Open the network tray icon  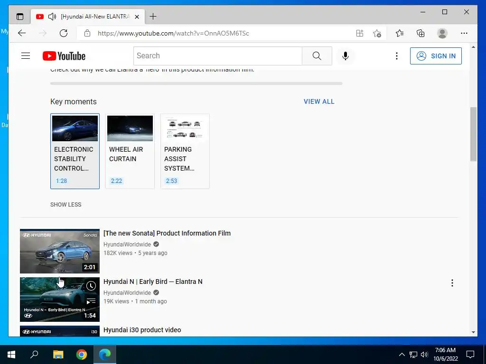(413, 355)
